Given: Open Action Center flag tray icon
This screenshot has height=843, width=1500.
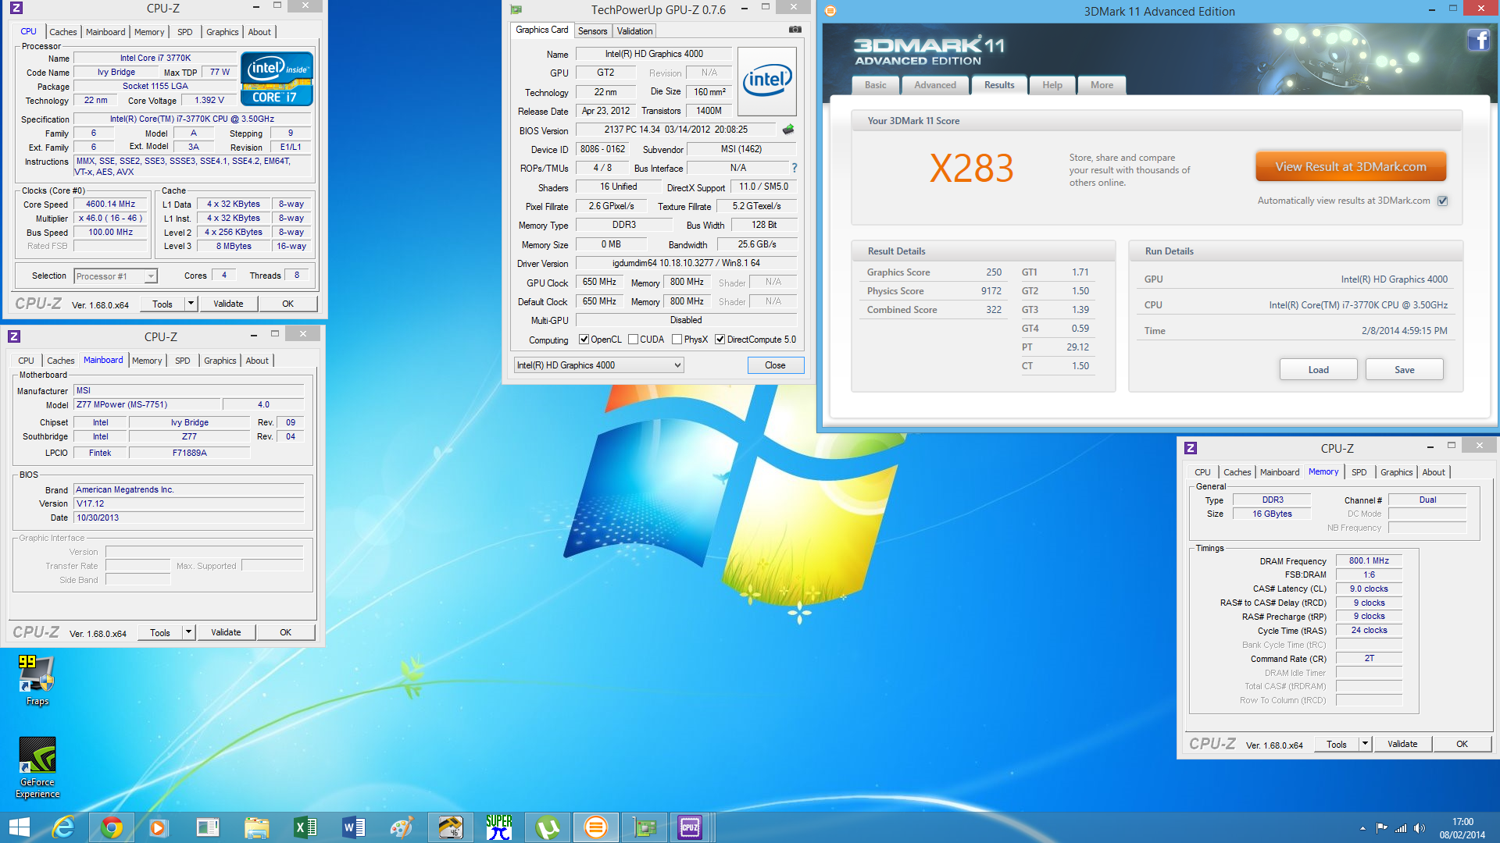Looking at the screenshot, I should point(1381,828).
